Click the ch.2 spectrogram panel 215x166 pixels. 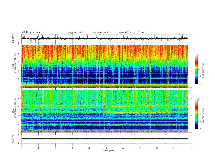click(x=105, y=111)
